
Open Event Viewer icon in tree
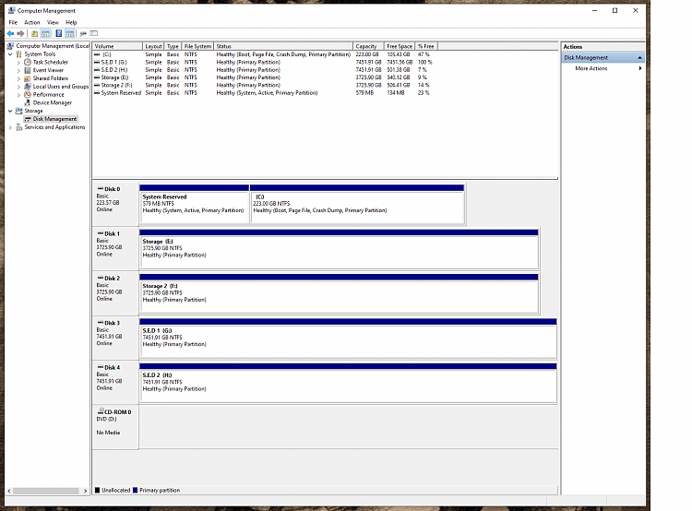(x=28, y=70)
